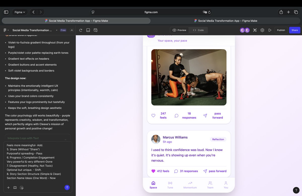302x196 pixels.
Task: Open the Safari share menu
Action: tap(281, 12)
